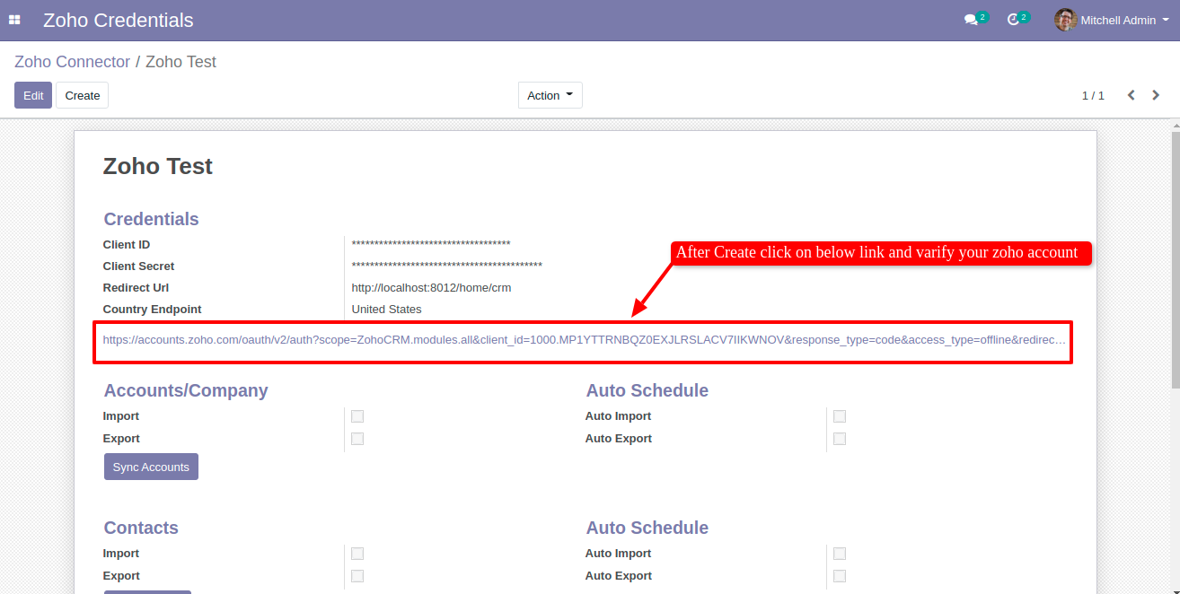The width and height of the screenshot is (1180, 594).
Task: Toggle Accounts Auto Export checkbox
Action: tap(840, 439)
